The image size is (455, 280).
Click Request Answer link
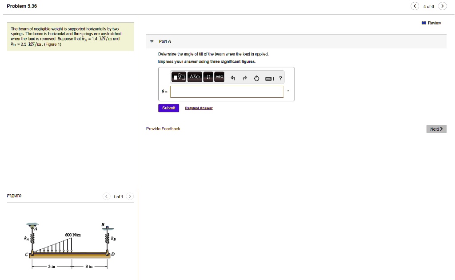199,108
